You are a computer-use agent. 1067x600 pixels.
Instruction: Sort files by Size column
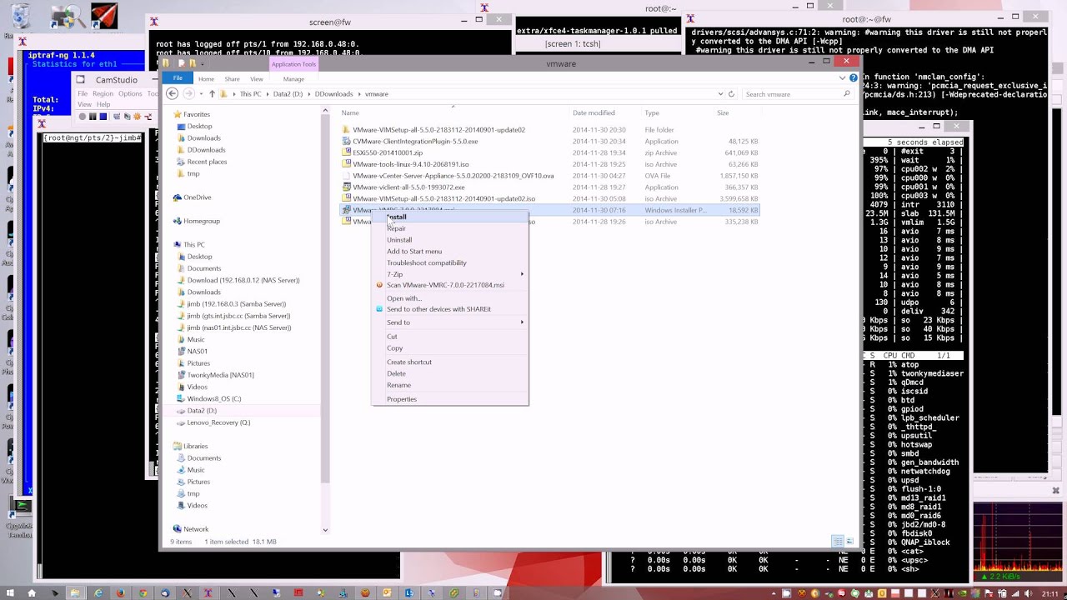point(723,113)
